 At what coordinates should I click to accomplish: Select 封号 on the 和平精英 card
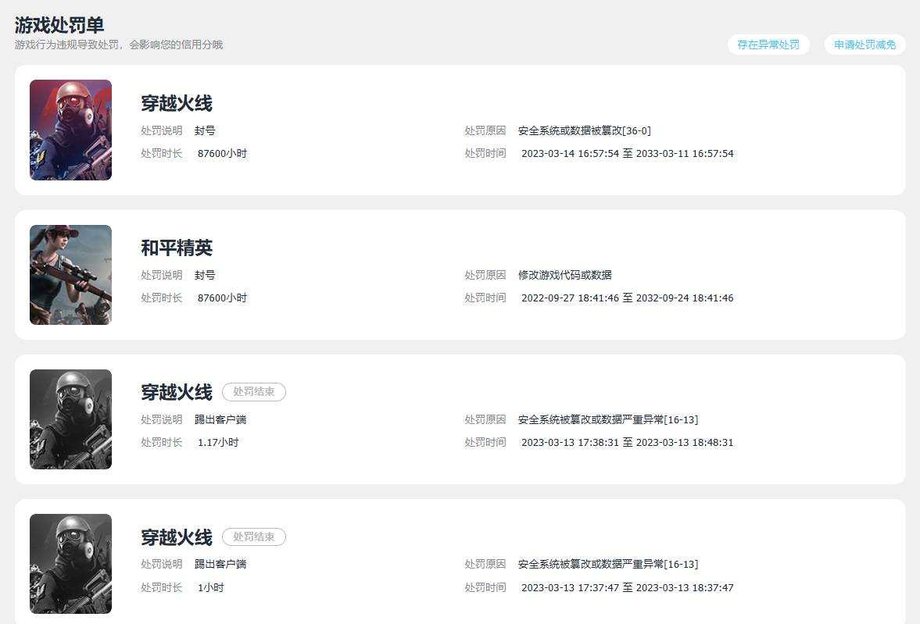205,275
